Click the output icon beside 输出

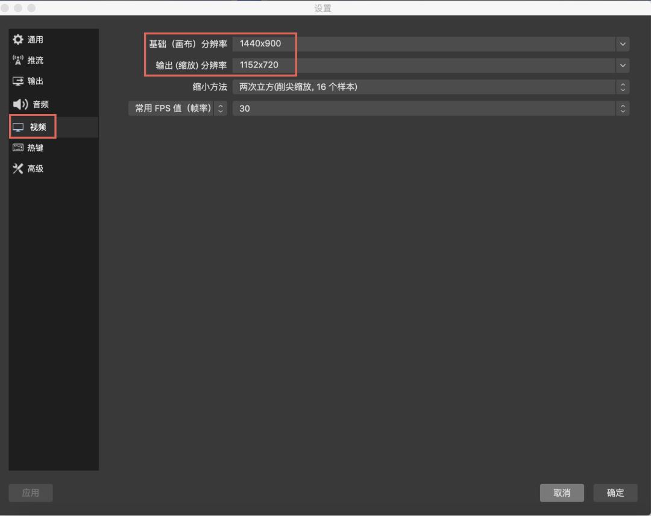pyautogui.click(x=17, y=81)
